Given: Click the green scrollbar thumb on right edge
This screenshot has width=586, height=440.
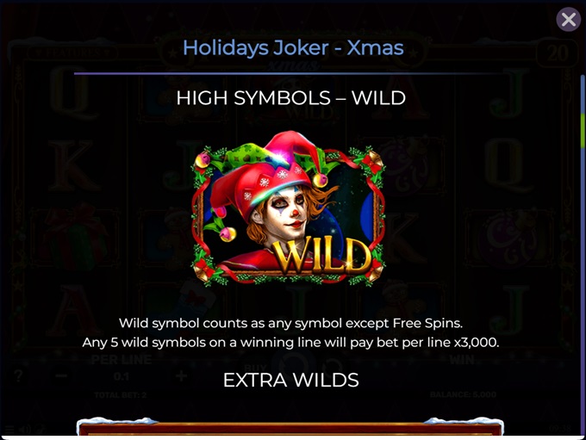Looking at the screenshot, I should [583, 131].
